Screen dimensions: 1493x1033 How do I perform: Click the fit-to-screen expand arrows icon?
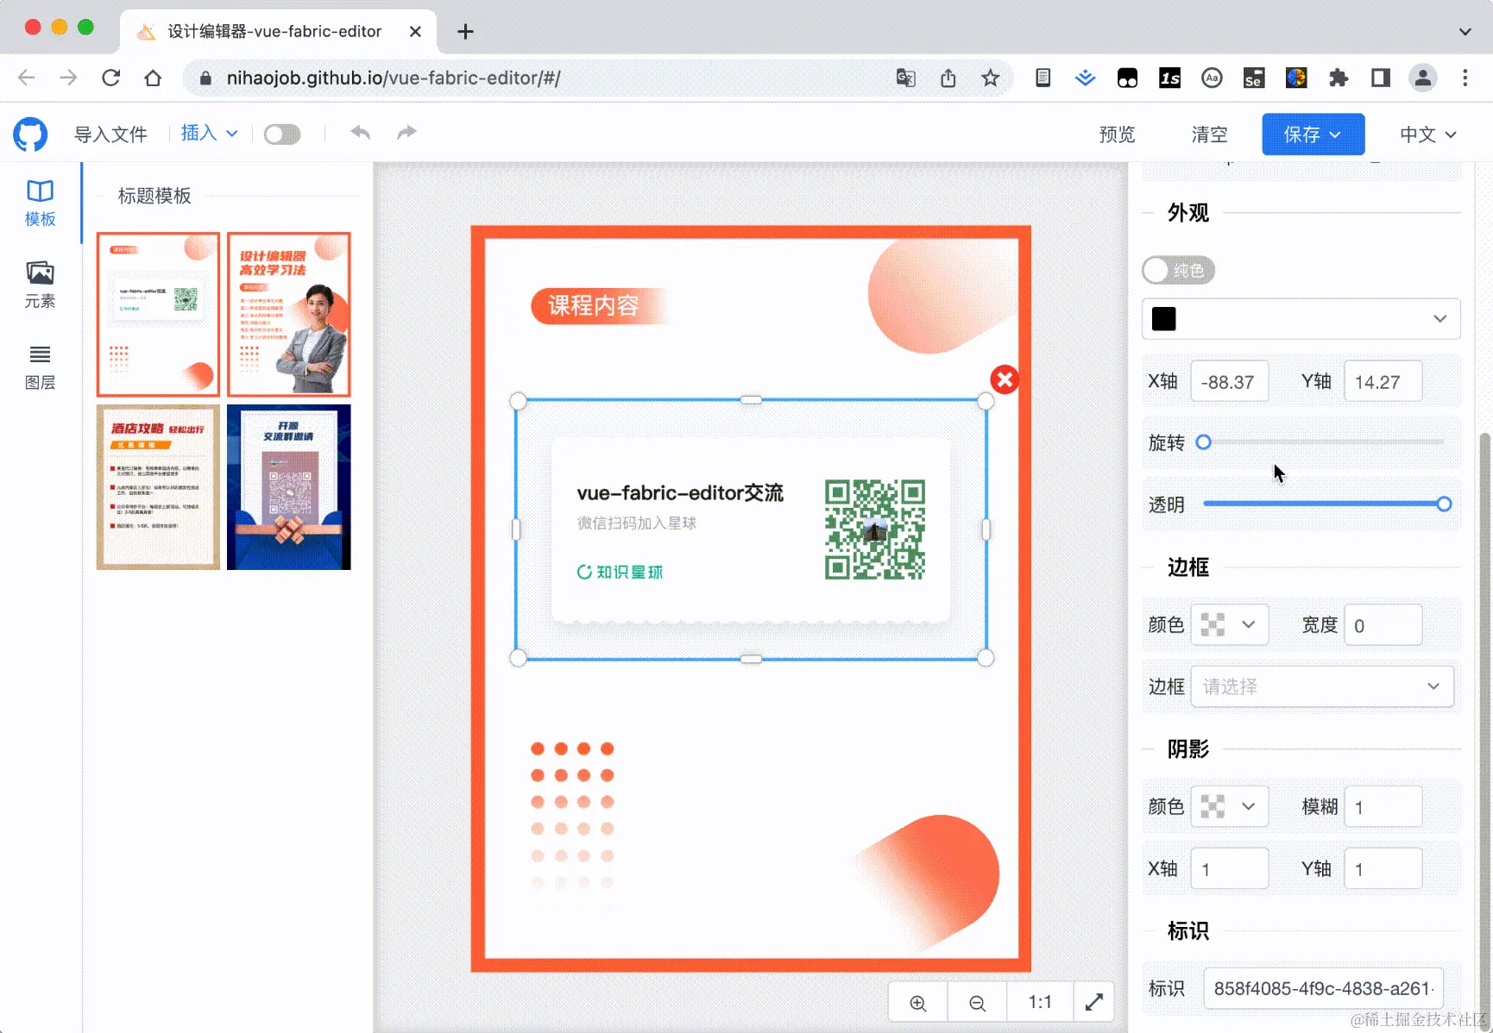(x=1094, y=1003)
